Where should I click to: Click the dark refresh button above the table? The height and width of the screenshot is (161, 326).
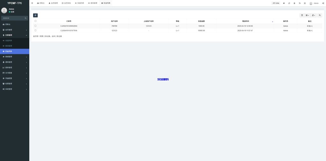35,15
